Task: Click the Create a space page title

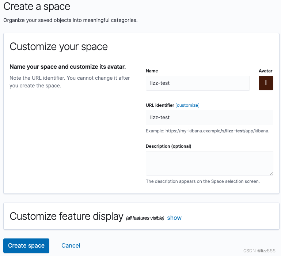Action: pyautogui.click(x=37, y=7)
